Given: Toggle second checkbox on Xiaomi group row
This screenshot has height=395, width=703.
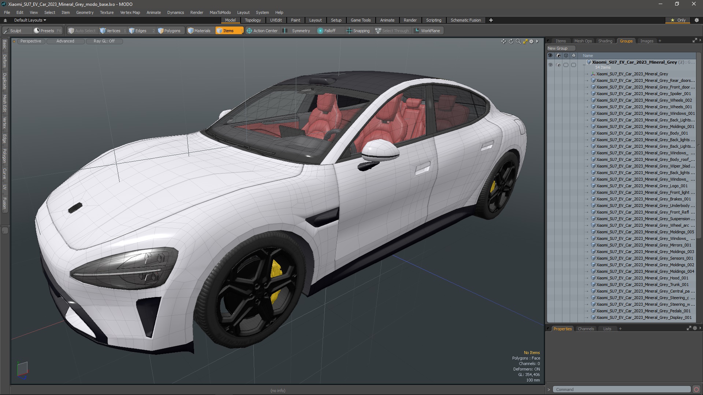Looking at the screenshot, I should 574,65.
